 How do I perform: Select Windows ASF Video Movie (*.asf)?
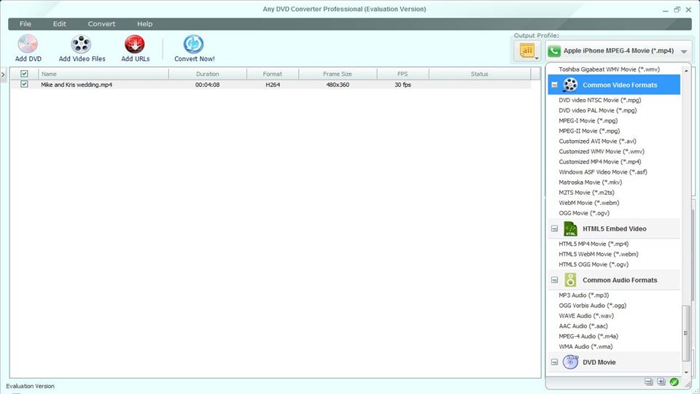[603, 172]
